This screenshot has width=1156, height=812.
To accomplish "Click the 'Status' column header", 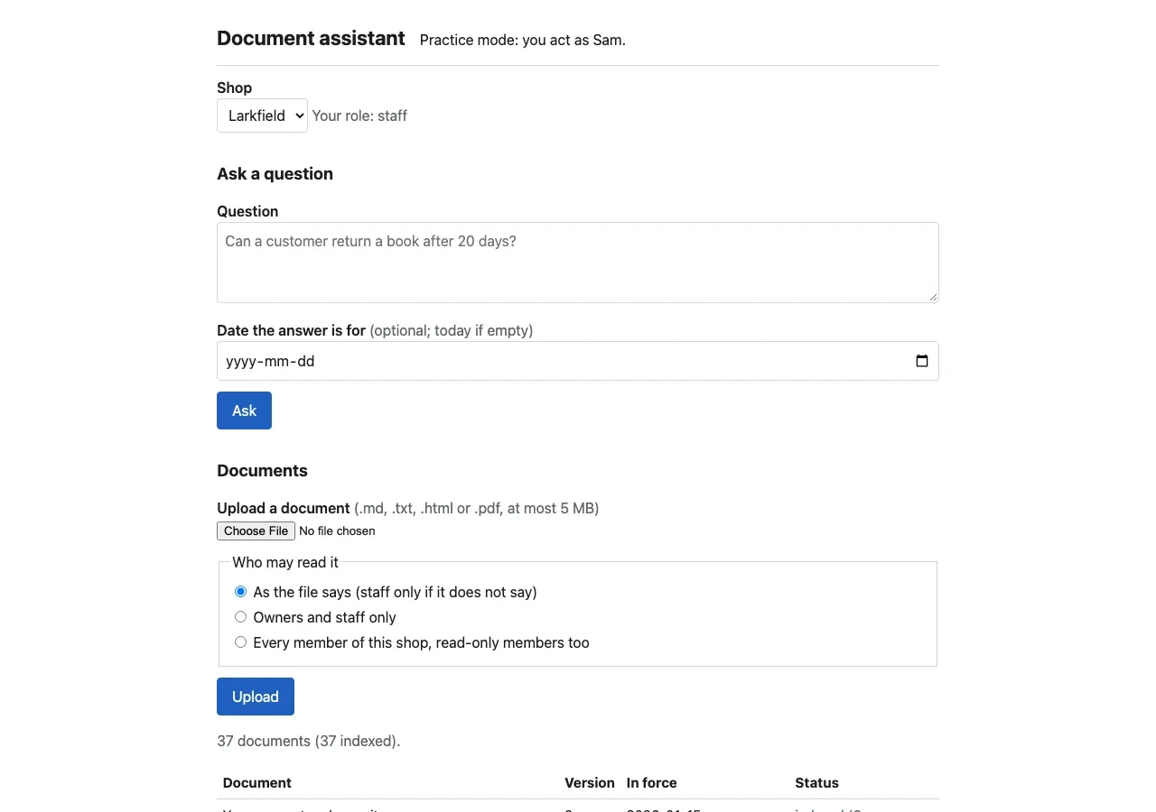I will coord(817,782).
